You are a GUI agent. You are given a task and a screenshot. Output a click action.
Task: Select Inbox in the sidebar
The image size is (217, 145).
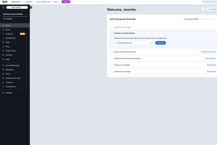(x=15, y=74)
